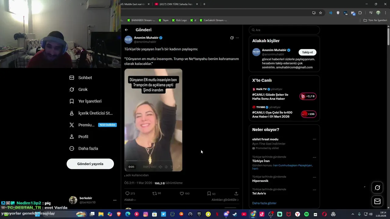Open Premium in the sidebar
This screenshot has width=390, height=219.
93,125
